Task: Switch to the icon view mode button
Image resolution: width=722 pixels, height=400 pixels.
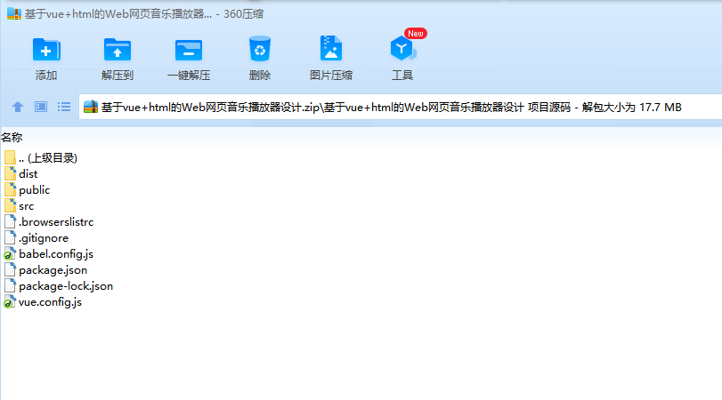Action: pyautogui.click(x=41, y=108)
